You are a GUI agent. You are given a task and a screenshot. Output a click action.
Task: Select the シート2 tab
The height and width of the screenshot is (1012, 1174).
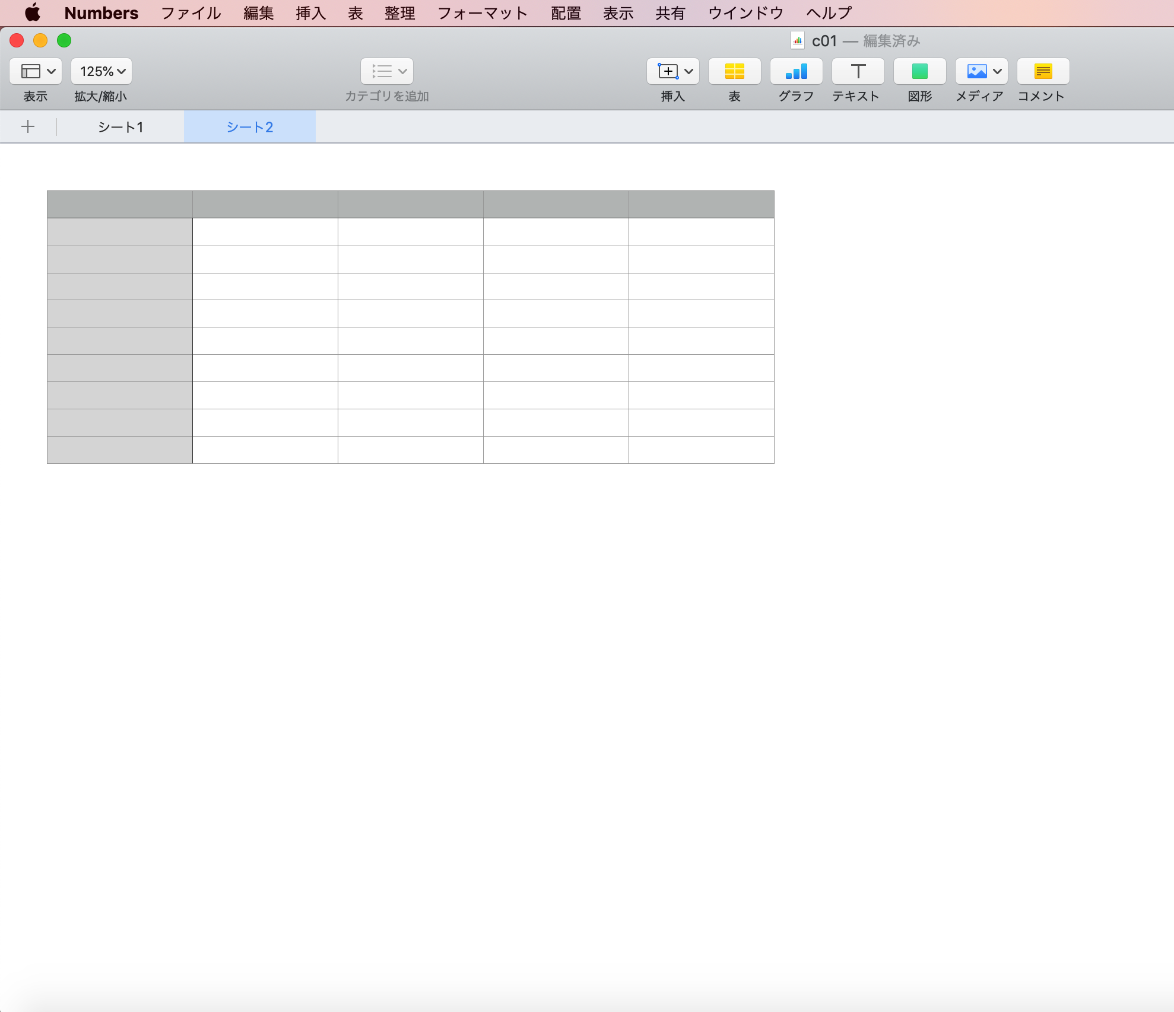[x=249, y=127]
